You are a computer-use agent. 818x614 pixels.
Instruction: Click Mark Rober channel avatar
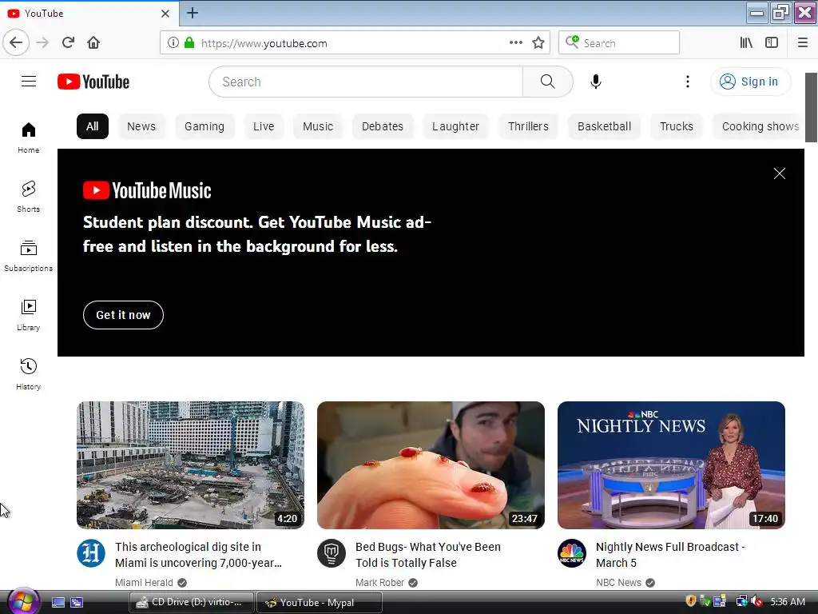(x=332, y=553)
